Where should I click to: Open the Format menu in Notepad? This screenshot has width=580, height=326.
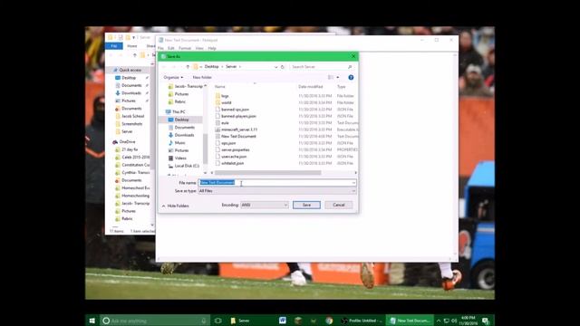point(185,48)
